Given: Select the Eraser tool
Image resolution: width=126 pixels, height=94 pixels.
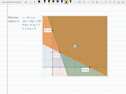Looking at the screenshot, I should pos(39,2).
